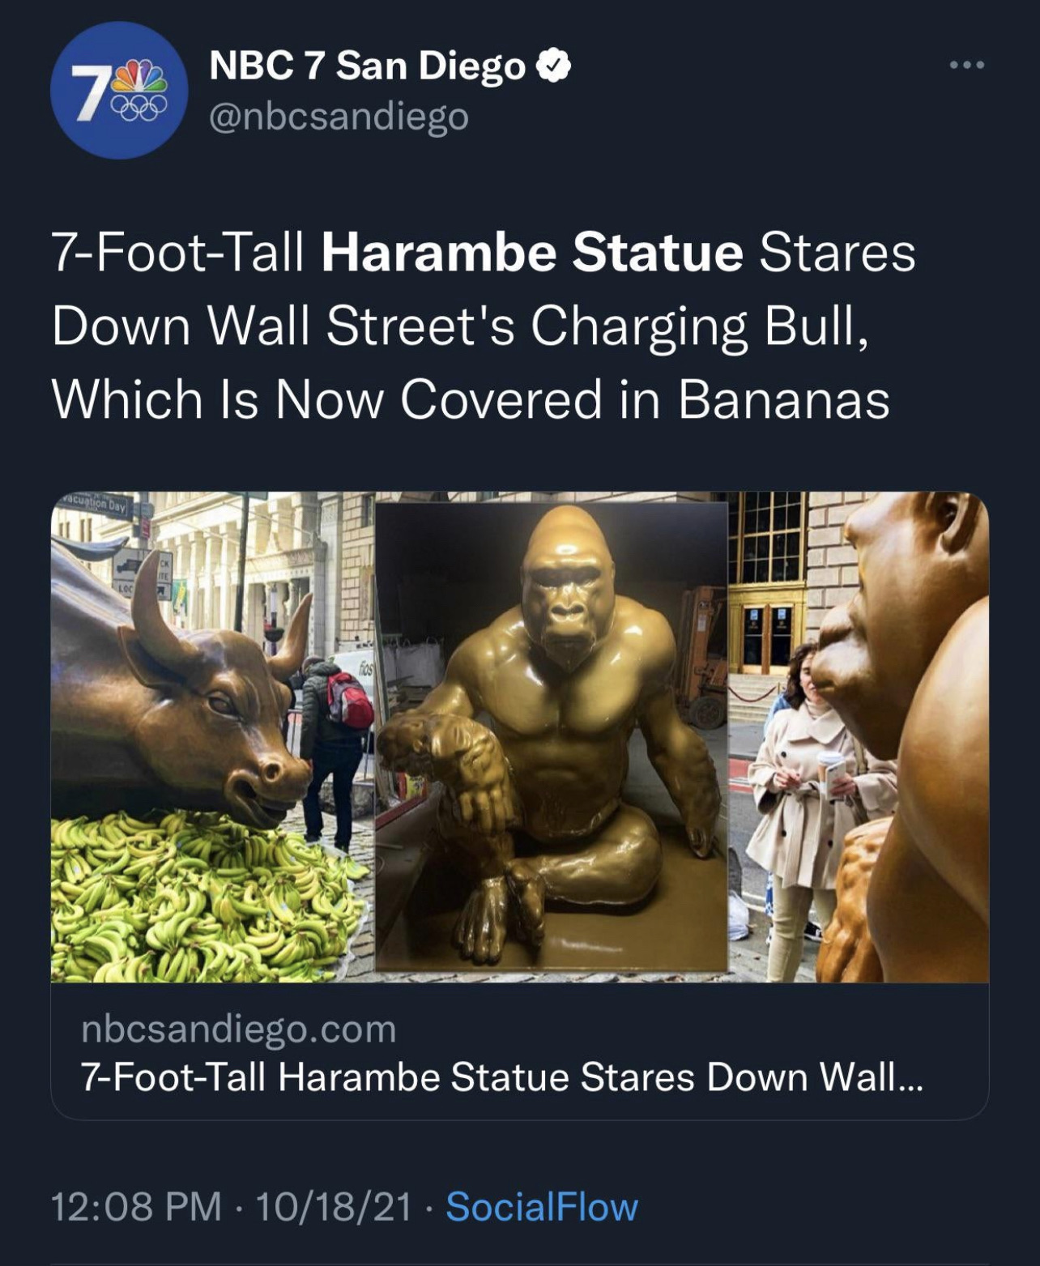Screen dimensions: 1040x1266
Task: Click the tweet timestamp 12:08 PM
Action: 137,1207
